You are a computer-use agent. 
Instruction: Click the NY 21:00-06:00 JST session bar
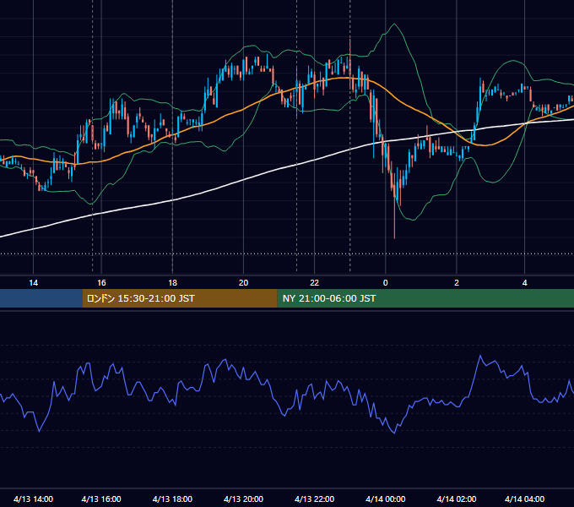425,298
